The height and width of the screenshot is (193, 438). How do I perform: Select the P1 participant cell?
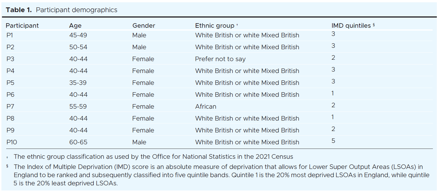(10, 35)
